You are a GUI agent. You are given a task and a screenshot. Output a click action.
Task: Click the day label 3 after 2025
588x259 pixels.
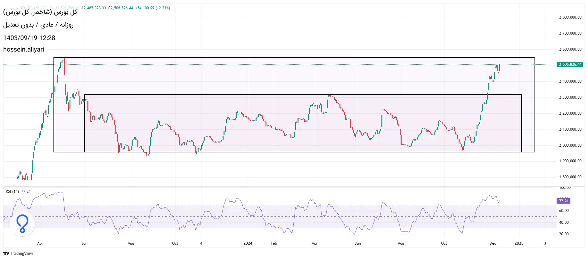(545, 243)
